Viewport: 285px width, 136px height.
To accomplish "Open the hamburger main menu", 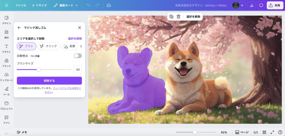I will pos(6,5).
